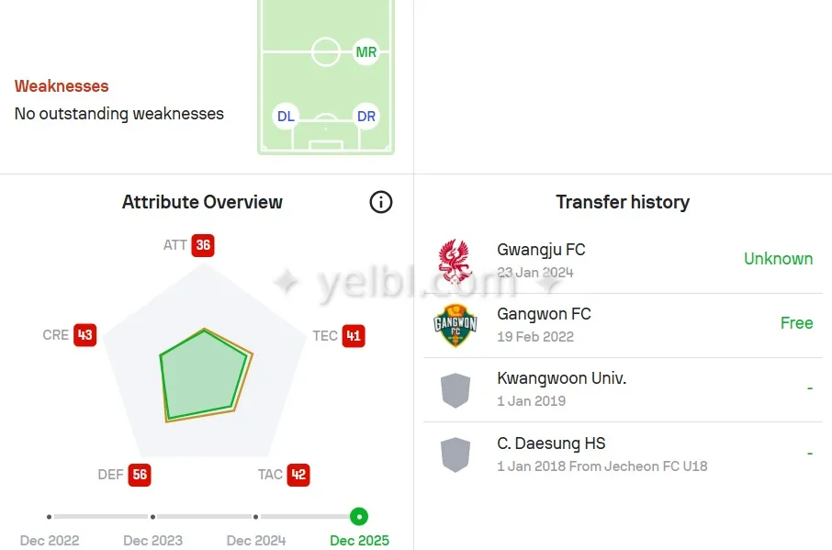Click the Attribute Overview info icon
Viewport: 832px width, 550px height.
381,202
